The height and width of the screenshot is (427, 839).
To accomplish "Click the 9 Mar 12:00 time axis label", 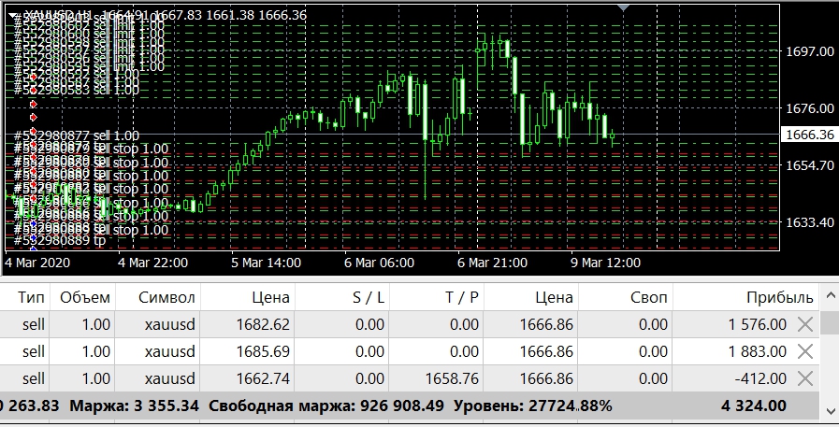I will tap(605, 263).
